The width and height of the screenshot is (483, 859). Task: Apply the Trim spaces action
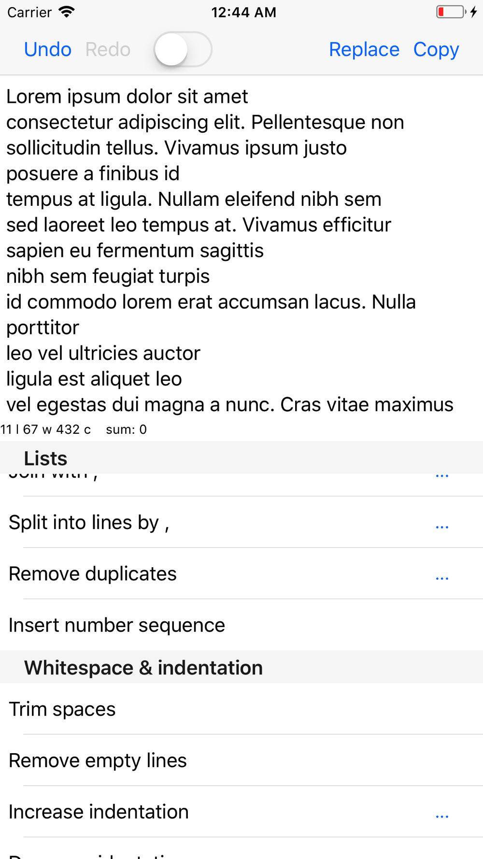241,709
